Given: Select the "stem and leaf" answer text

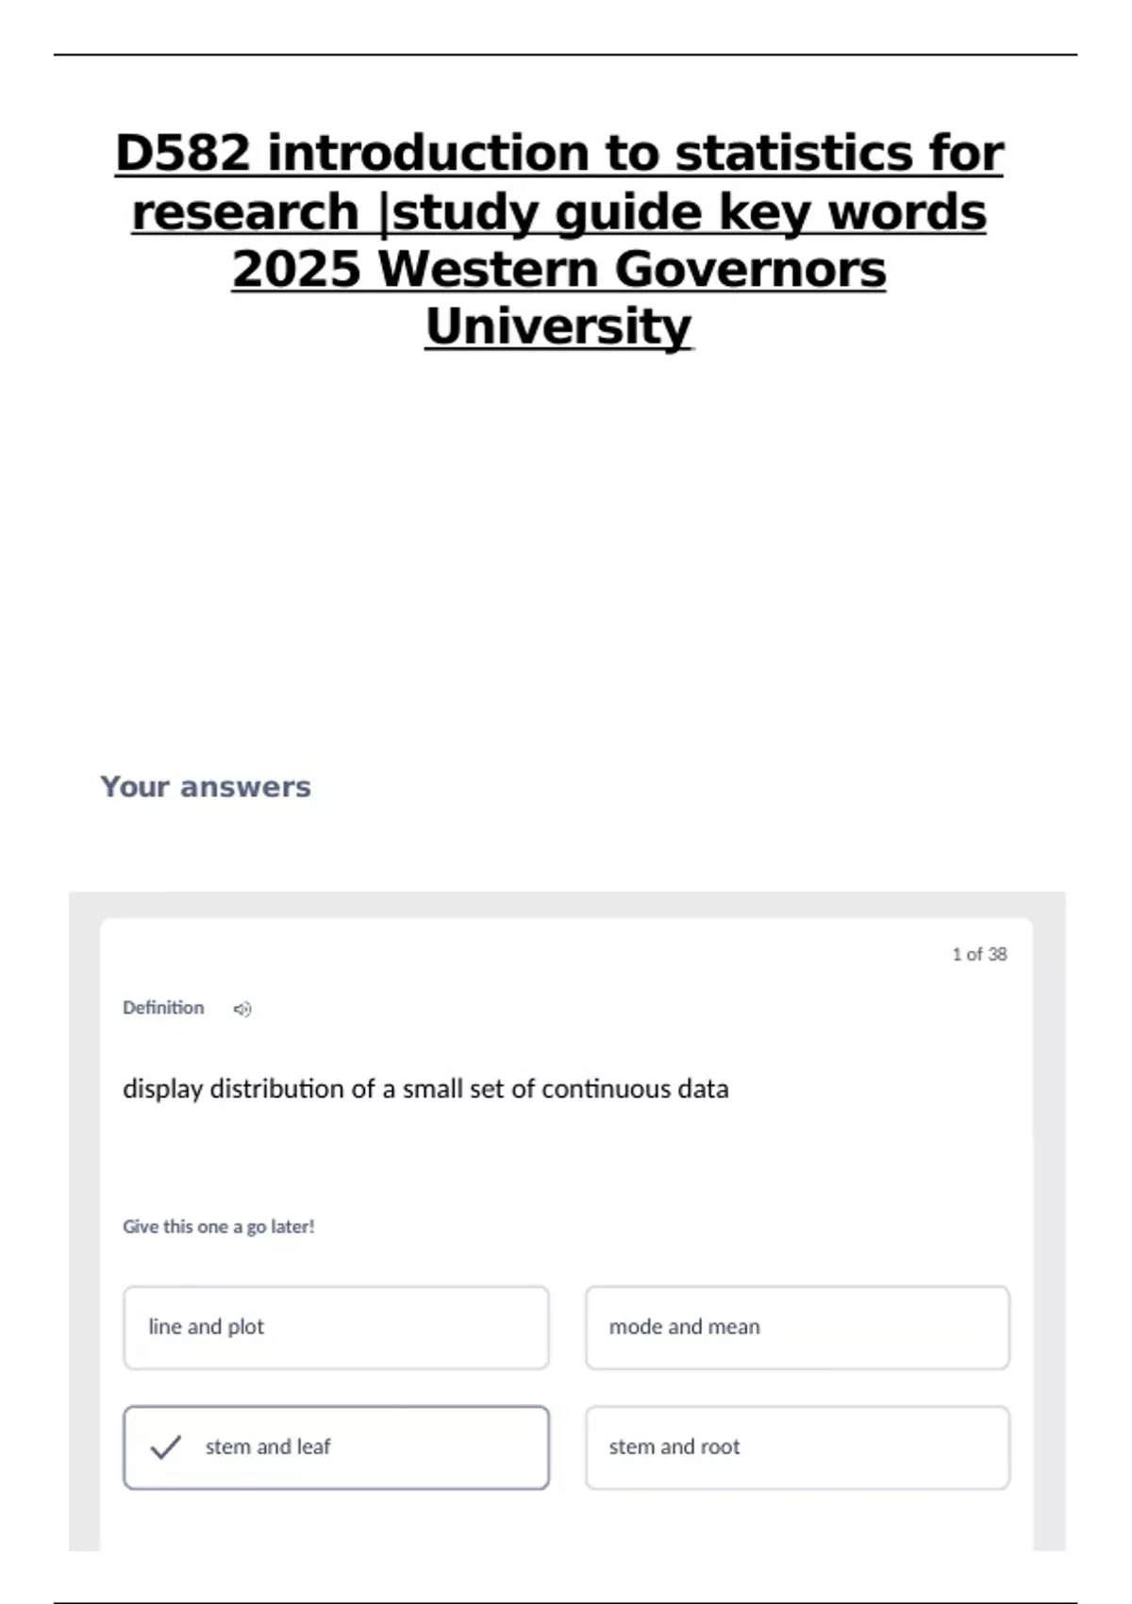Looking at the screenshot, I should [268, 1447].
